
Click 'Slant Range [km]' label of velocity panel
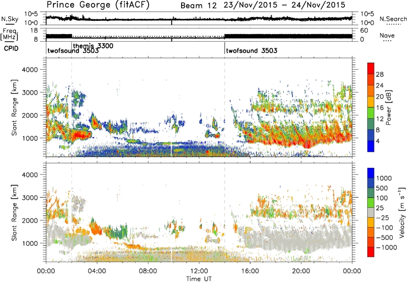(x=14, y=212)
